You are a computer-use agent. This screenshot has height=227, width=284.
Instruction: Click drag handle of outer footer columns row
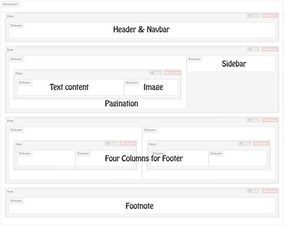(253, 120)
